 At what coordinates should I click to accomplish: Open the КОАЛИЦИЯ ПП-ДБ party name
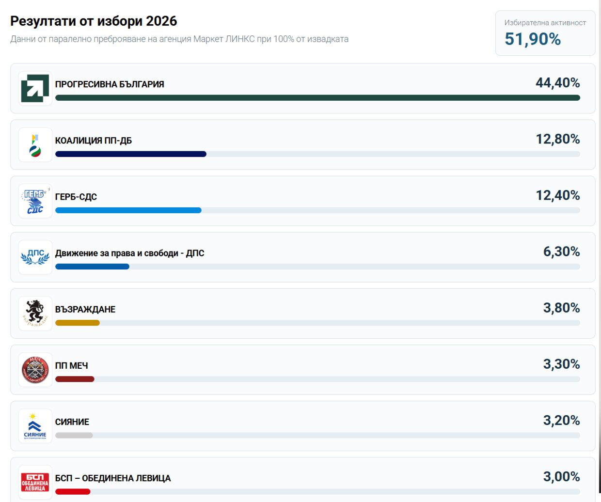94,141
